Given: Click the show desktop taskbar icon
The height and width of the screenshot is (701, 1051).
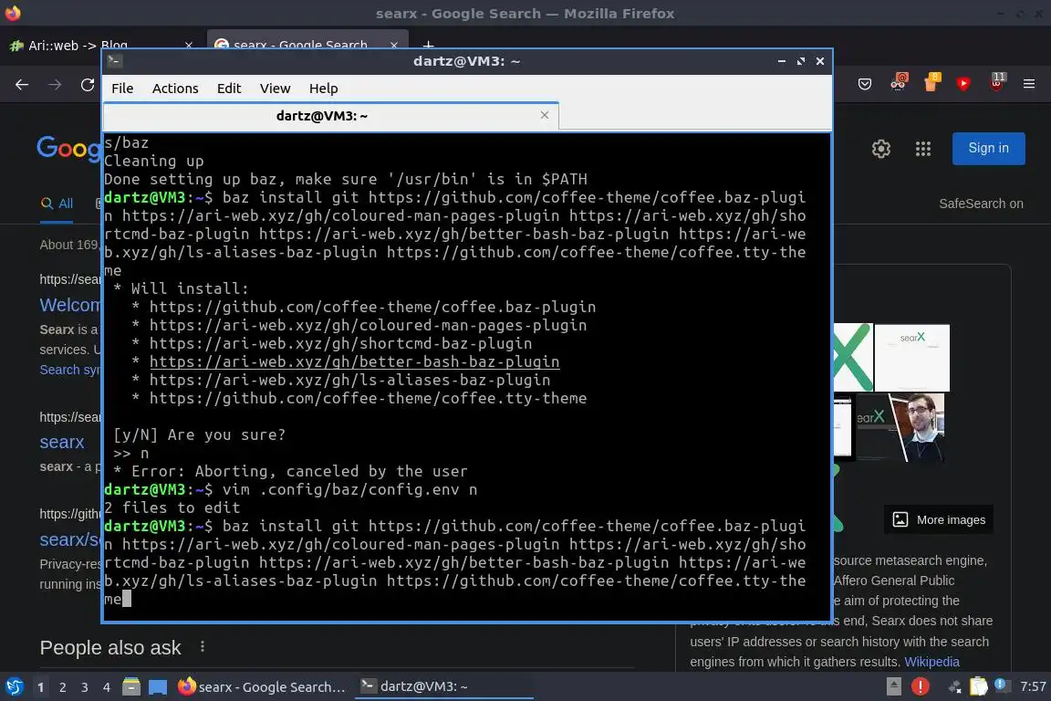Looking at the screenshot, I should click(158, 687).
